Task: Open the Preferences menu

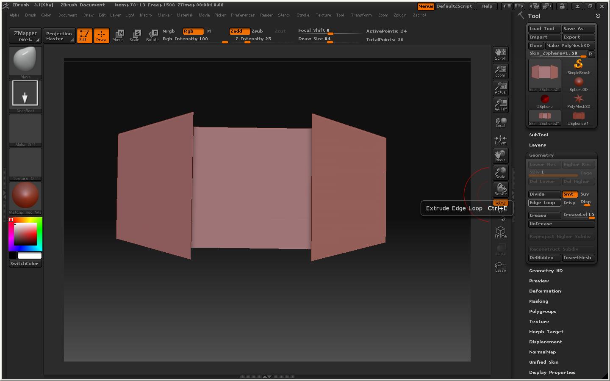Action: (x=242, y=15)
